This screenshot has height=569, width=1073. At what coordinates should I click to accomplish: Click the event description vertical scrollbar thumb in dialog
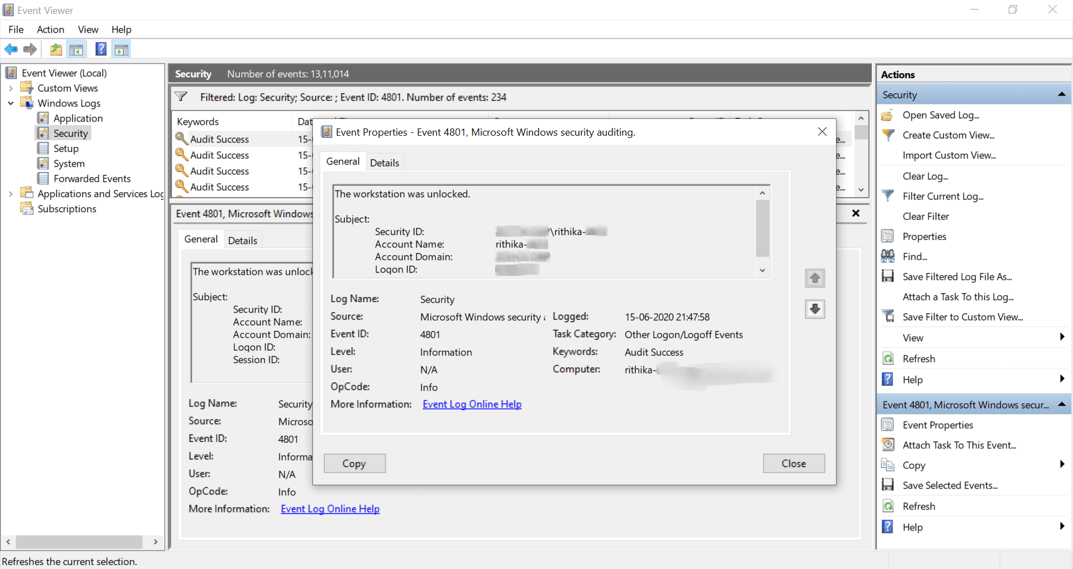[762, 228]
